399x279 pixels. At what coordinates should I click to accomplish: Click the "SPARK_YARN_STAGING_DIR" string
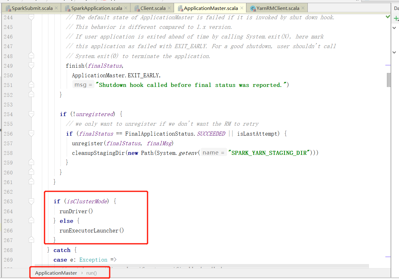269,153
